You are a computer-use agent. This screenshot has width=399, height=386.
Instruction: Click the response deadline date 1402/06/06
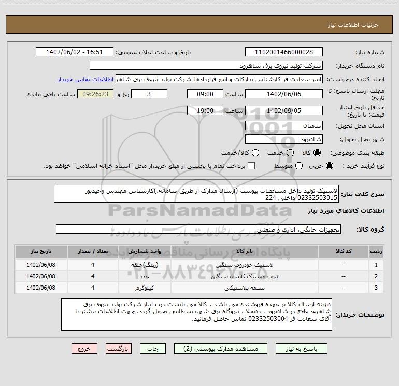pos(284,94)
